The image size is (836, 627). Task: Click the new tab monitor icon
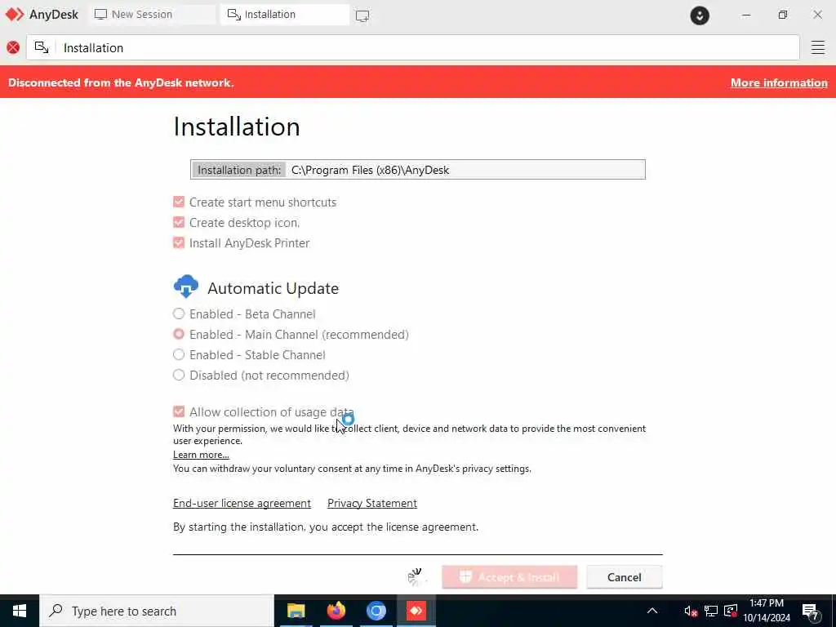pyautogui.click(x=362, y=16)
